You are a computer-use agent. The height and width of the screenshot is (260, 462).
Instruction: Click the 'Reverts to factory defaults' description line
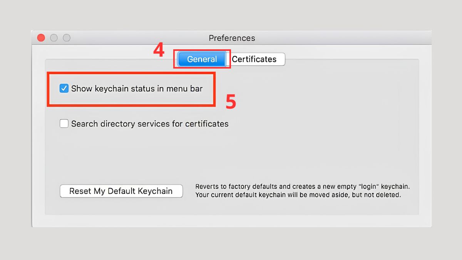pyautogui.click(x=302, y=186)
